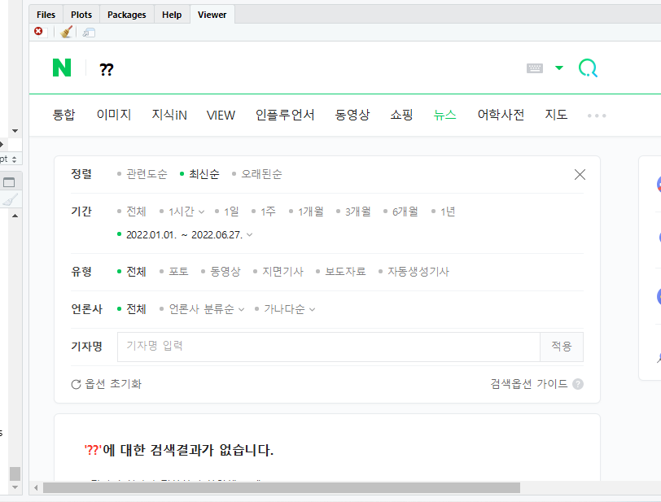Open 검색옵션 가이드 link
This screenshot has width=661, height=502.
click(x=528, y=384)
